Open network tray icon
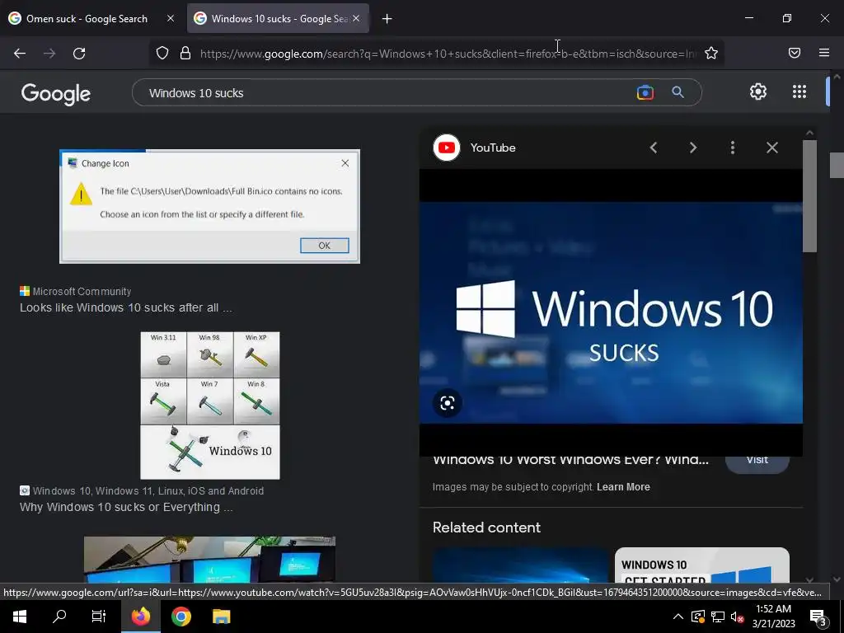Viewport: 844px width, 633px height. click(718, 617)
